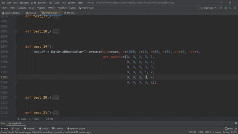238x134 pixels.
Task: Expand the folded test_20 function
Action: coord(16,98)
